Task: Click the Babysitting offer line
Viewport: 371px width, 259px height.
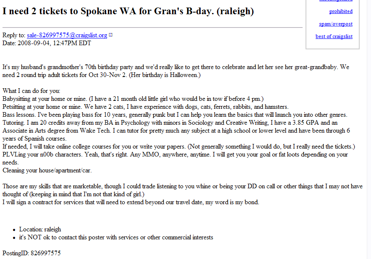Action: 133,99
